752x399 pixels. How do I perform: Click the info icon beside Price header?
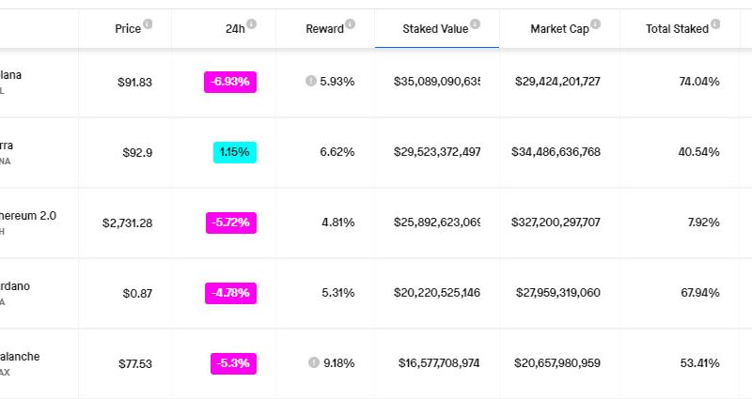[149, 24]
